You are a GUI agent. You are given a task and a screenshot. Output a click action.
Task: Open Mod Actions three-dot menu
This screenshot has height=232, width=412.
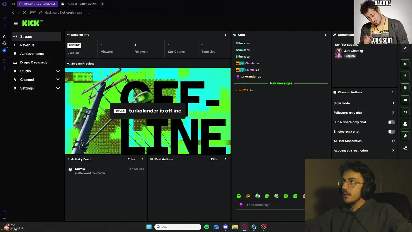point(225,159)
